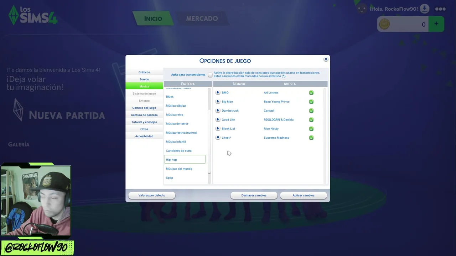The image size is (456, 256).
Task: Click Valores por defecto button
Action: point(152,195)
